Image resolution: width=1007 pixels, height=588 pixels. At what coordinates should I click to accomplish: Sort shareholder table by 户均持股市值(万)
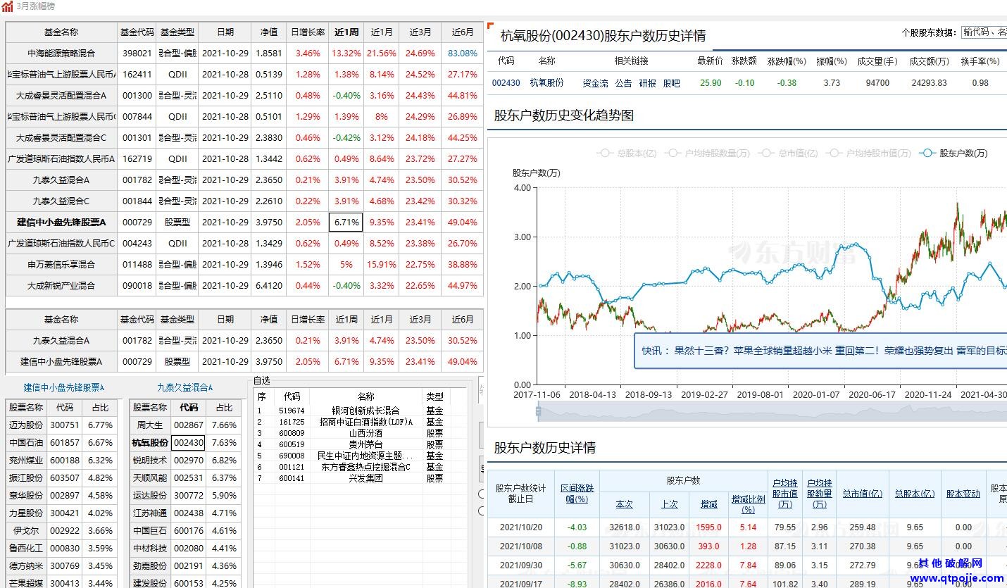point(784,494)
